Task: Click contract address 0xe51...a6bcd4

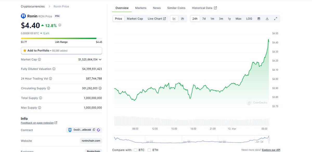Action: pyautogui.click(x=82, y=130)
